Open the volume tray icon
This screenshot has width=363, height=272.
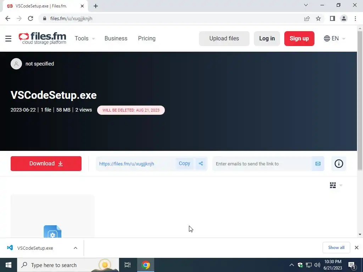pyautogui.click(x=317, y=265)
